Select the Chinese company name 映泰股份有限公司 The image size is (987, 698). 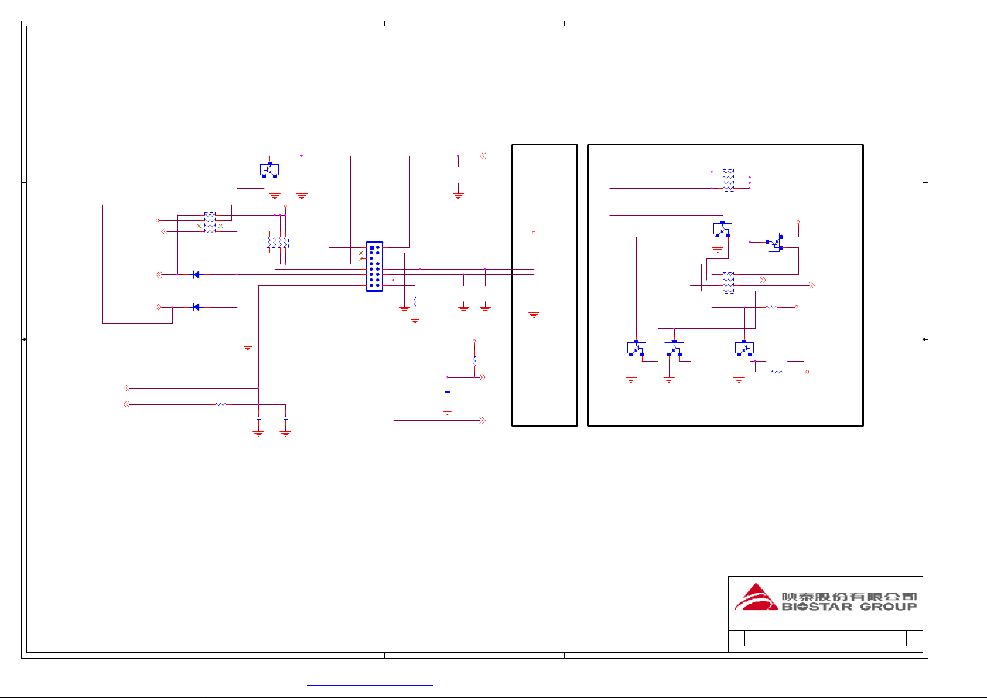tap(849, 596)
